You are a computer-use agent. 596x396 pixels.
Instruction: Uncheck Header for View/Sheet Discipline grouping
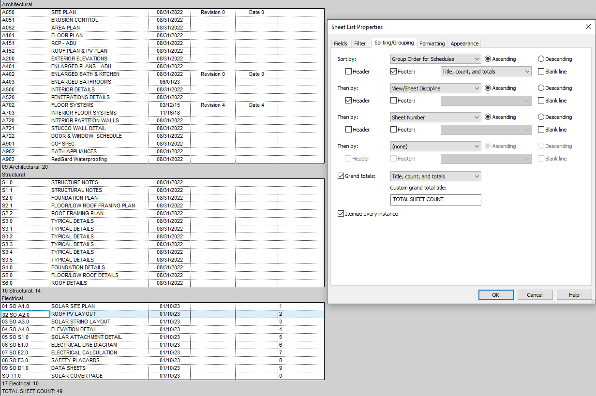tap(347, 100)
